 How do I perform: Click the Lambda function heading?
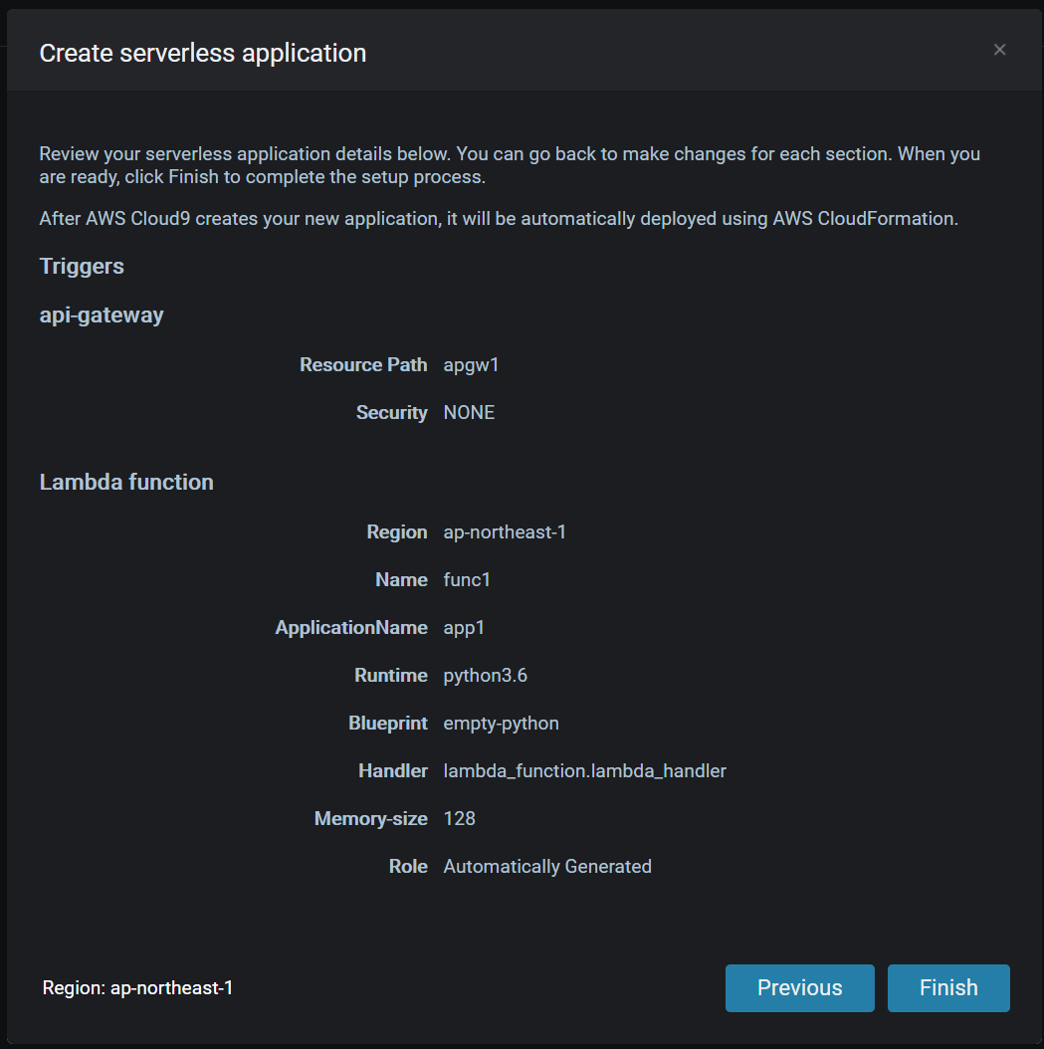tap(126, 482)
